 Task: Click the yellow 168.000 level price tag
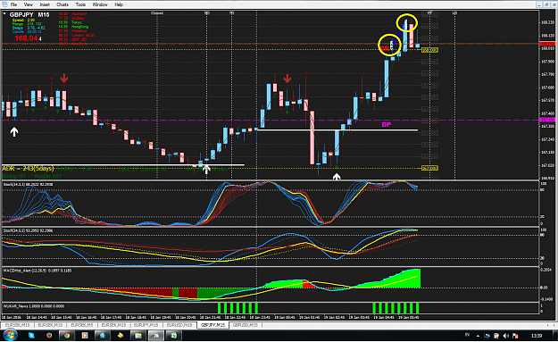pyautogui.click(x=430, y=50)
